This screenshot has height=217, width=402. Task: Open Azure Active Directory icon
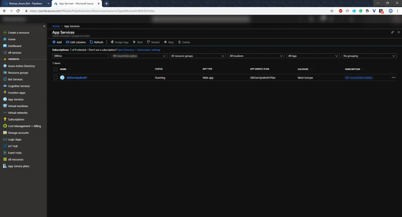5,66
